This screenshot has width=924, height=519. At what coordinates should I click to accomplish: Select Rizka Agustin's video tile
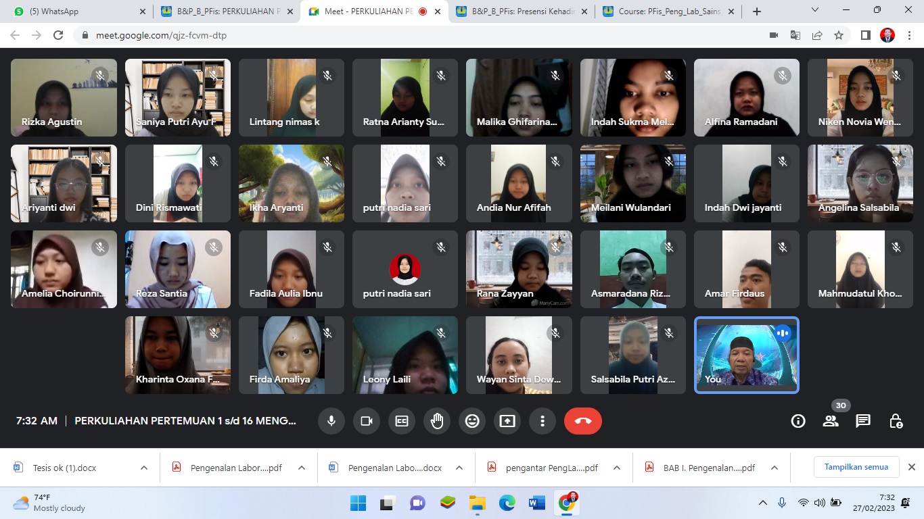click(64, 97)
